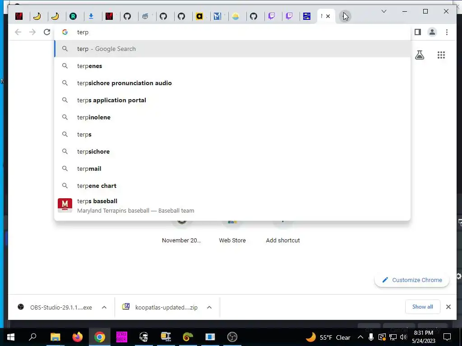Open a new tab with plus button

point(345,16)
